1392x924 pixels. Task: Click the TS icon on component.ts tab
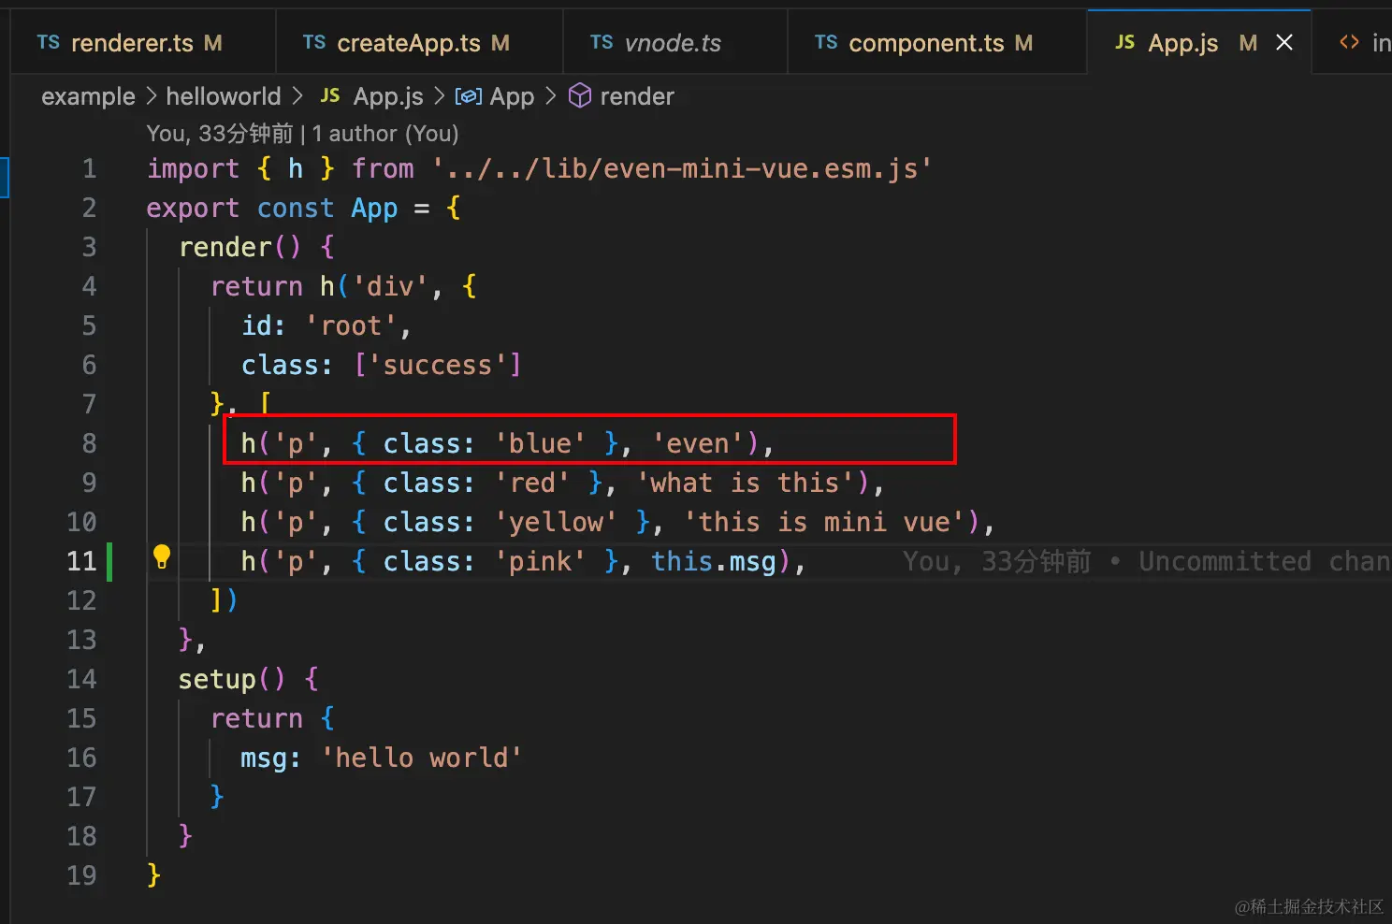coord(826,43)
